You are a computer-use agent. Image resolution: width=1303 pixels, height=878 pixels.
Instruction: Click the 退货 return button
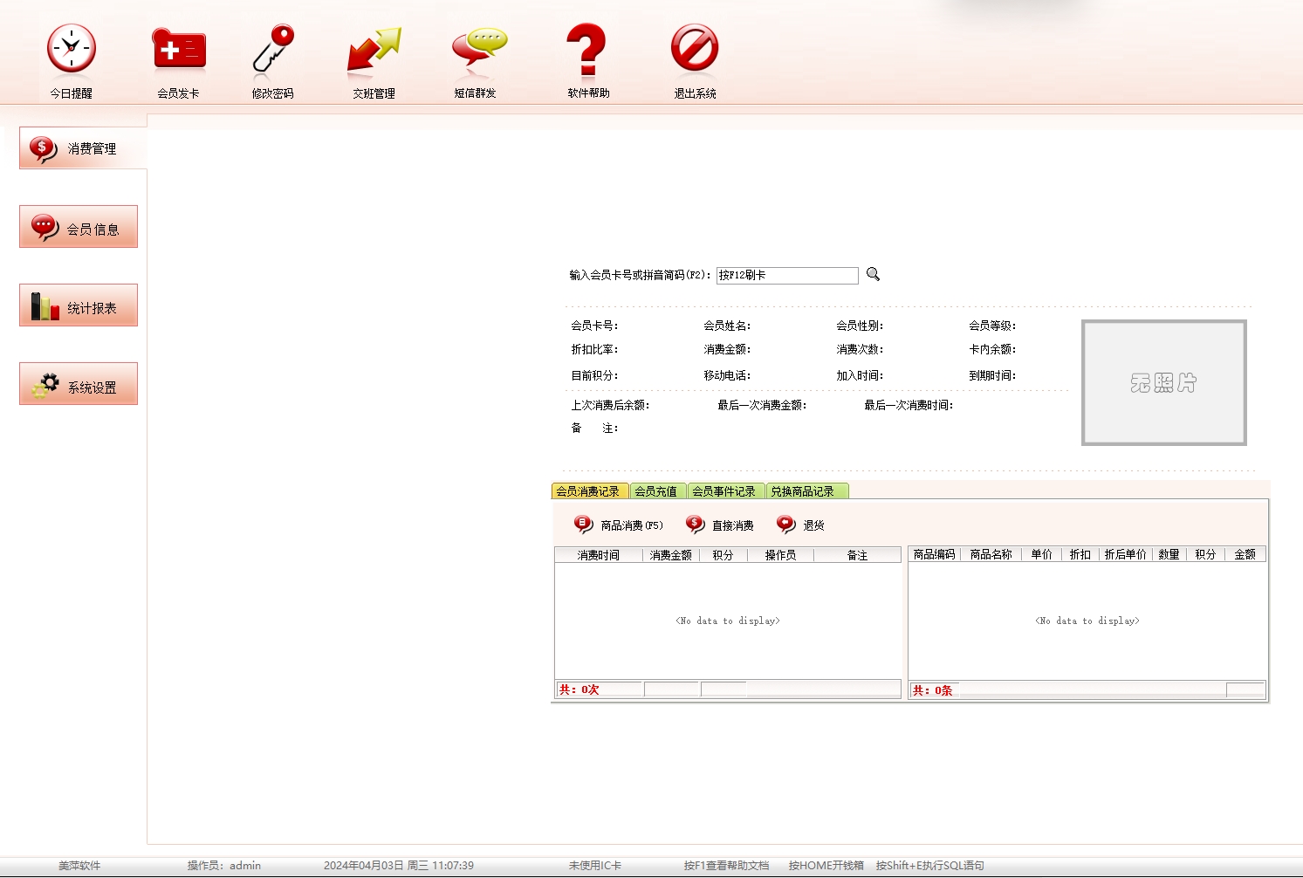tap(801, 525)
